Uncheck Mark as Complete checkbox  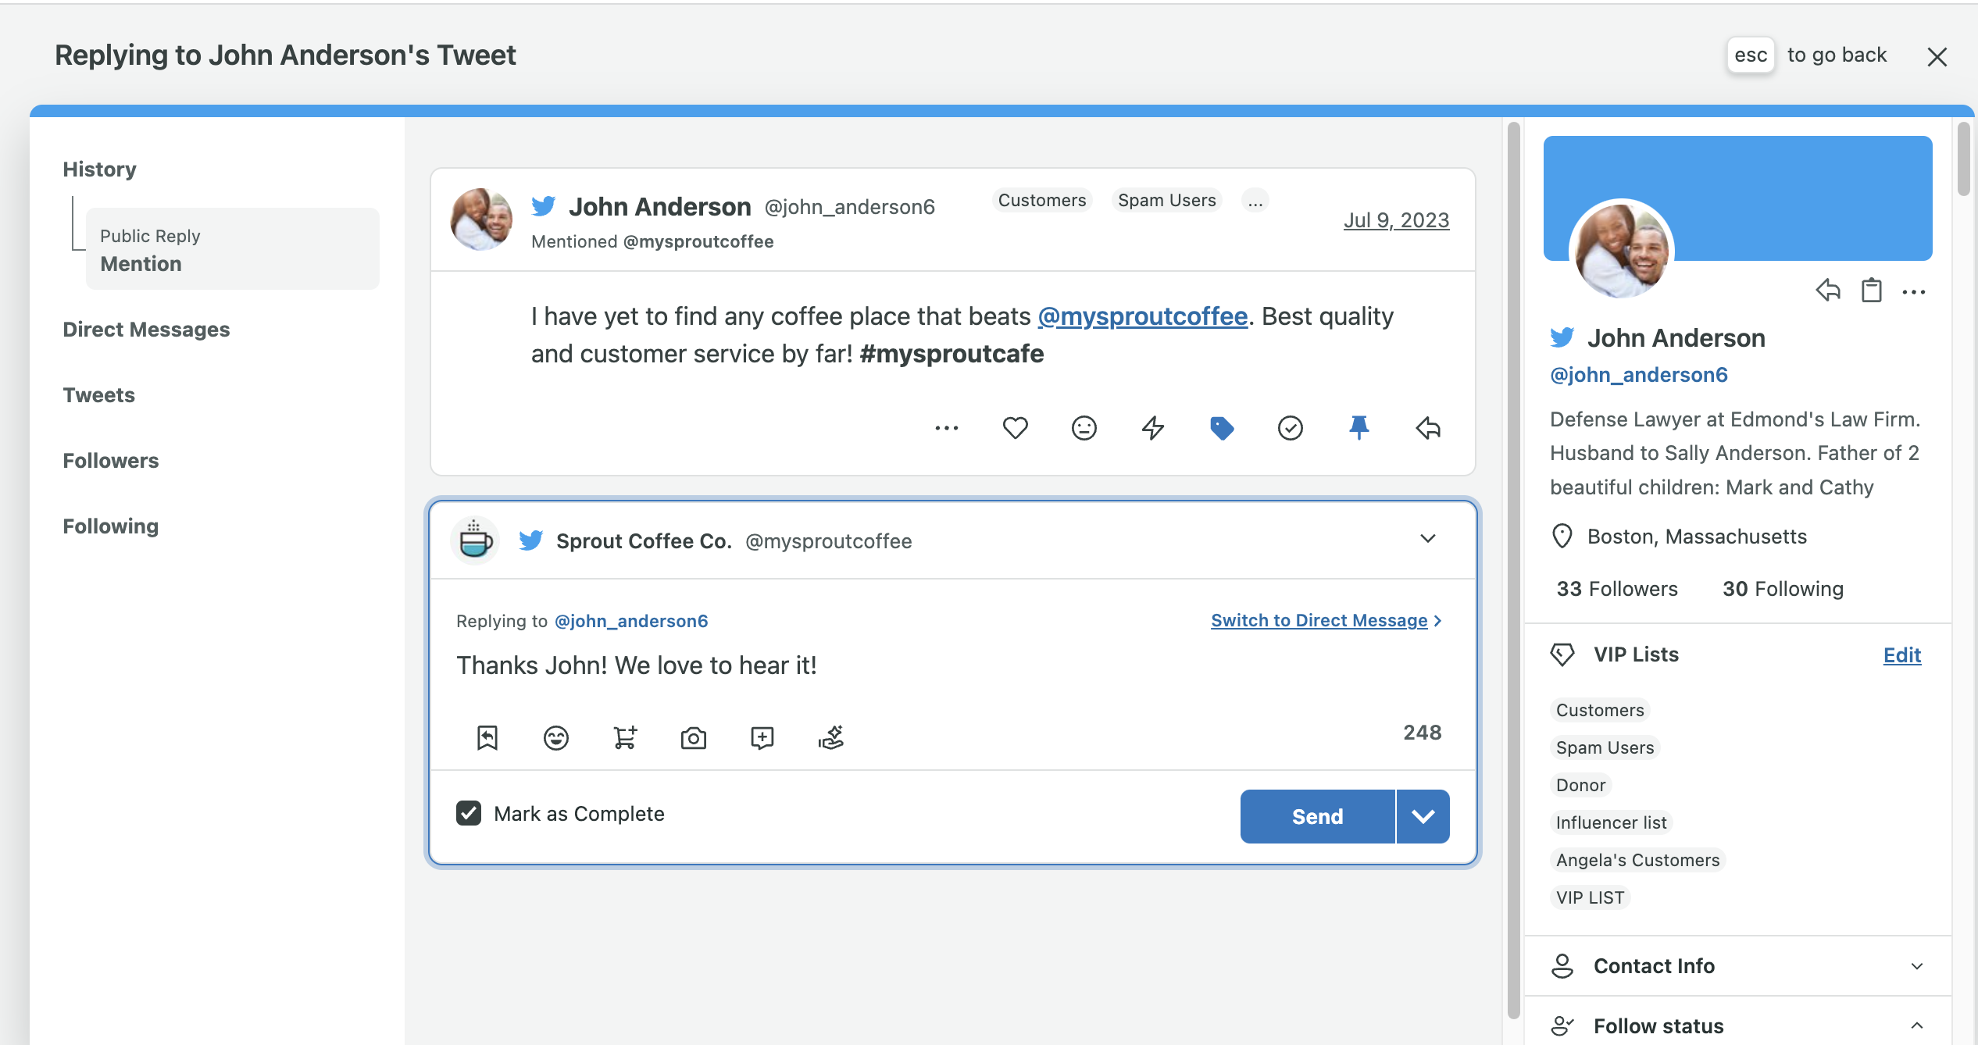pyautogui.click(x=469, y=813)
